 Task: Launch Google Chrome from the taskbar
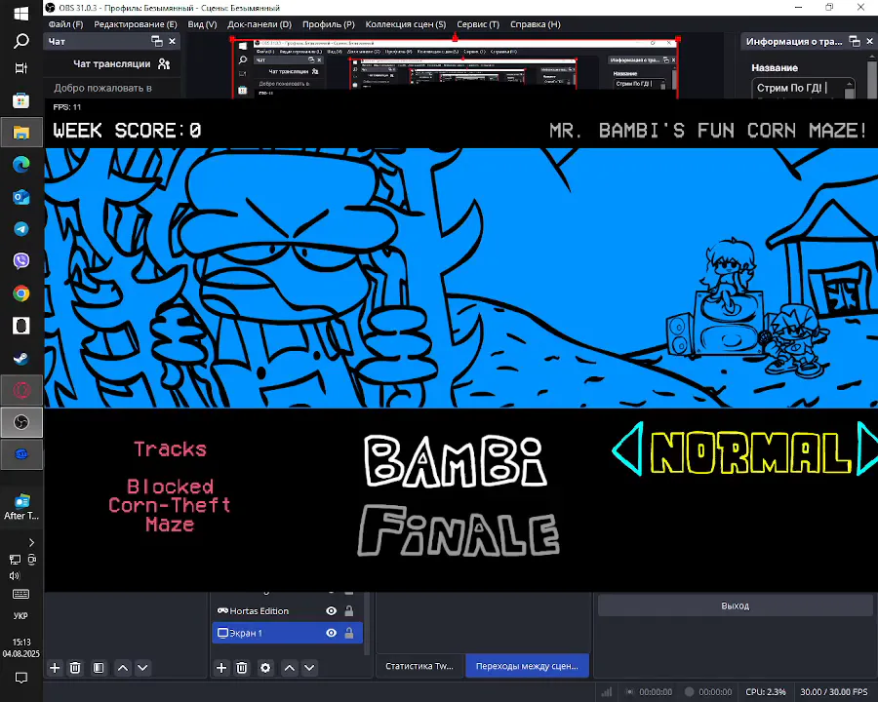[x=21, y=293]
